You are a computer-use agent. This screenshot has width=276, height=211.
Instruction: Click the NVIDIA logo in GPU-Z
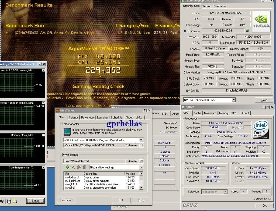pyautogui.click(x=261, y=22)
